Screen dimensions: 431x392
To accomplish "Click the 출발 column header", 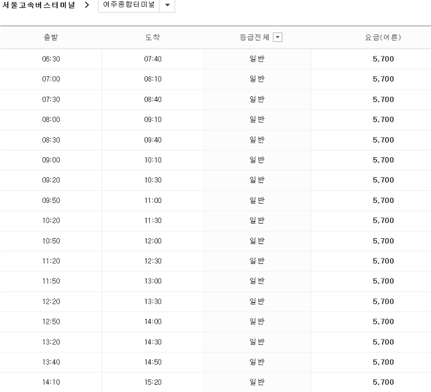I will click(x=51, y=37).
